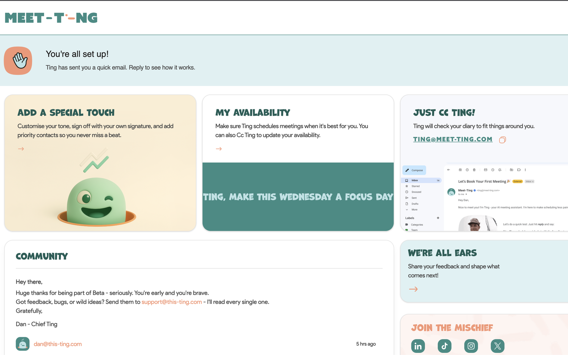Click the Meet-Ting logo

coord(51,18)
